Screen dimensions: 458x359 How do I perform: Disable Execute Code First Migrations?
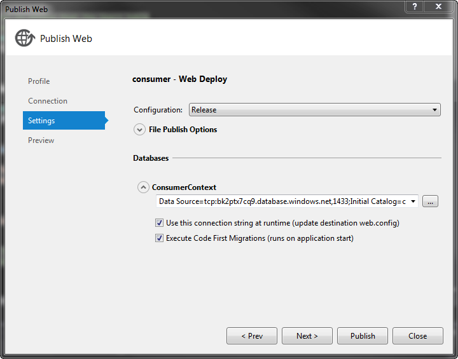[160, 238]
